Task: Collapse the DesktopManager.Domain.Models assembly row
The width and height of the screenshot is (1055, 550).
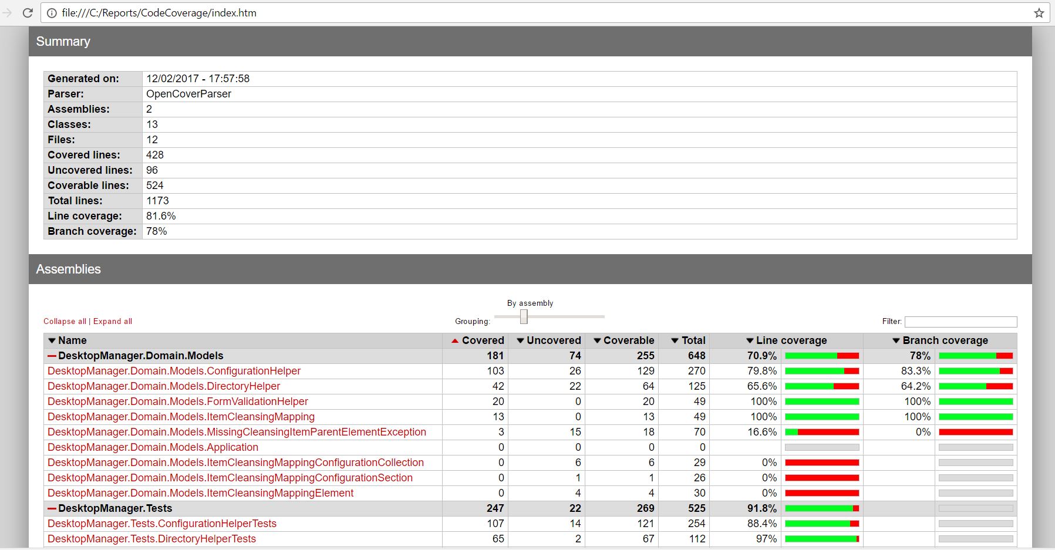Action: [52, 356]
